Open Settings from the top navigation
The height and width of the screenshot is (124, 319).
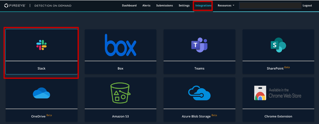(x=184, y=6)
